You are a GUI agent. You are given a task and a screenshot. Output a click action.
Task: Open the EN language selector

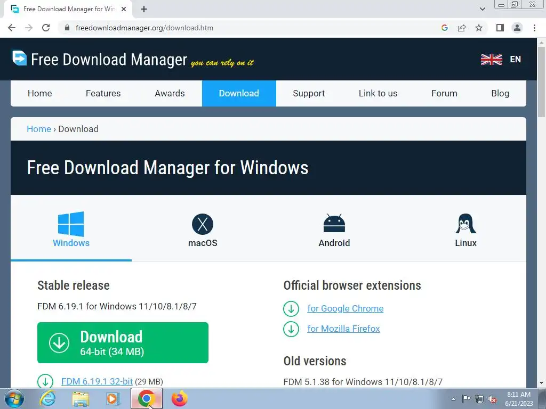click(516, 60)
